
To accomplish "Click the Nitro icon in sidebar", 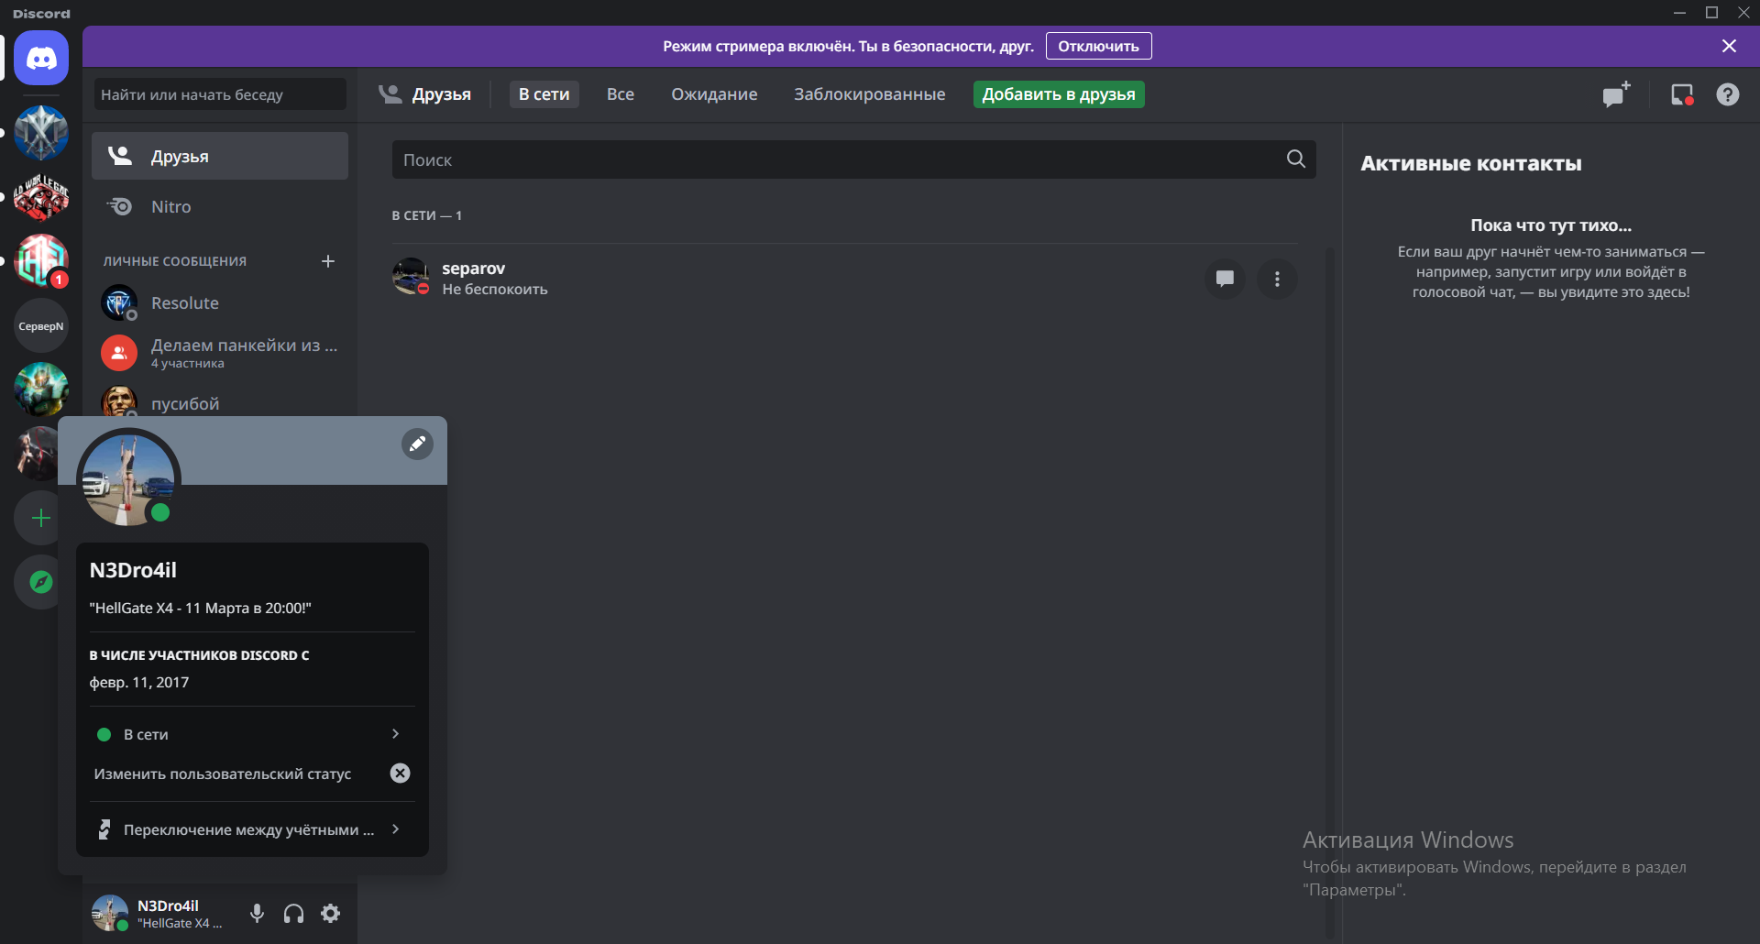I will (x=120, y=206).
